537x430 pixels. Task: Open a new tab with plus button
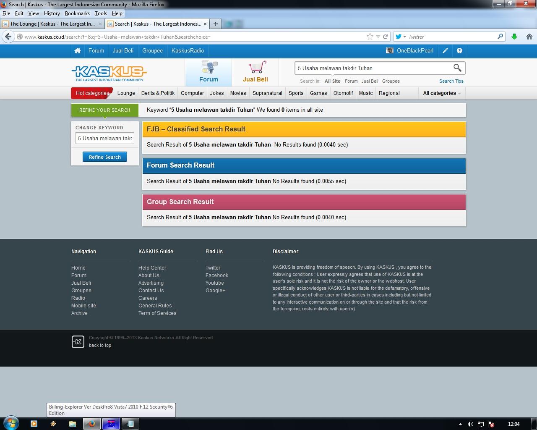point(216,24)
